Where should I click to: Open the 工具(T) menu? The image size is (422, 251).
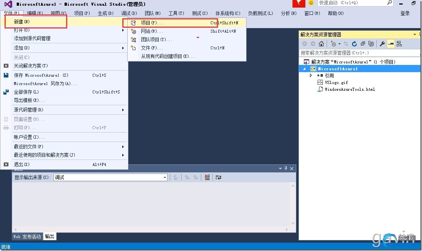tap(176, 13)
